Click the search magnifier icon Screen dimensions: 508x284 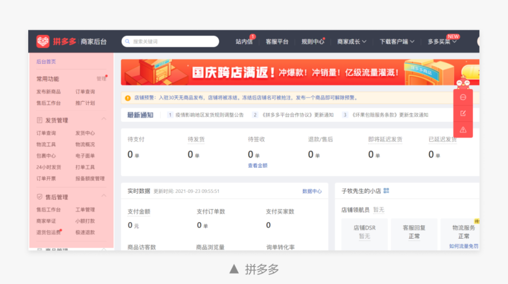click(x=127, y=41)
